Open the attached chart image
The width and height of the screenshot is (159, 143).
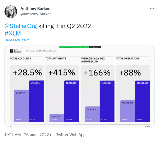79,87
